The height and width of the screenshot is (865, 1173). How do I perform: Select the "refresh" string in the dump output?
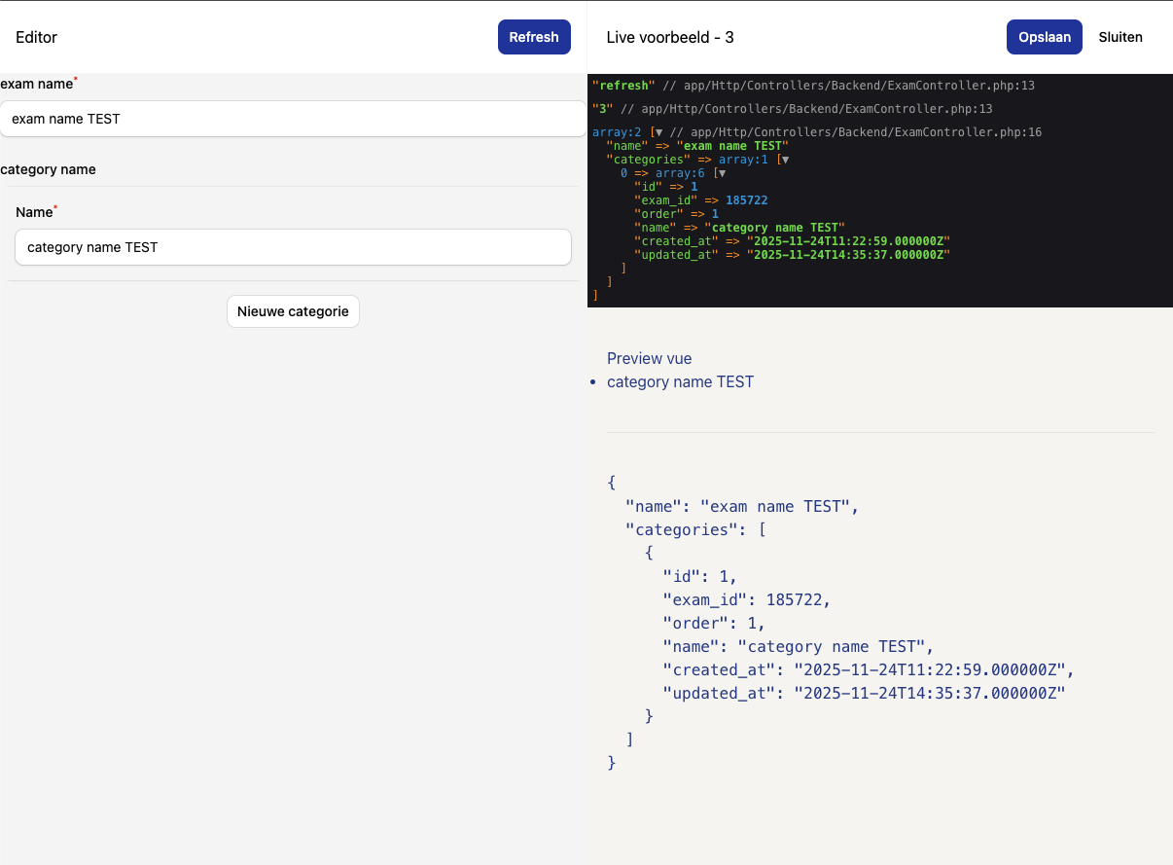(x=622, y=85)
